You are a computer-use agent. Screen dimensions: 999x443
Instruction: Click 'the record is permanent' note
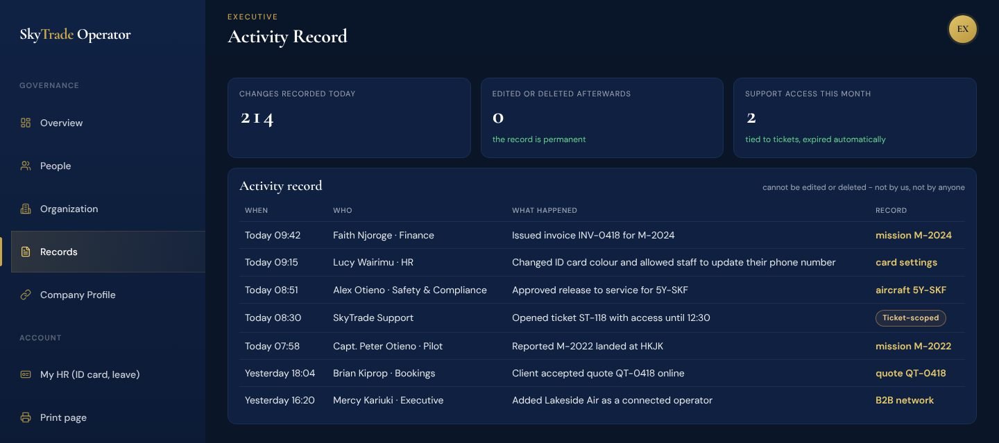point(539,139)
